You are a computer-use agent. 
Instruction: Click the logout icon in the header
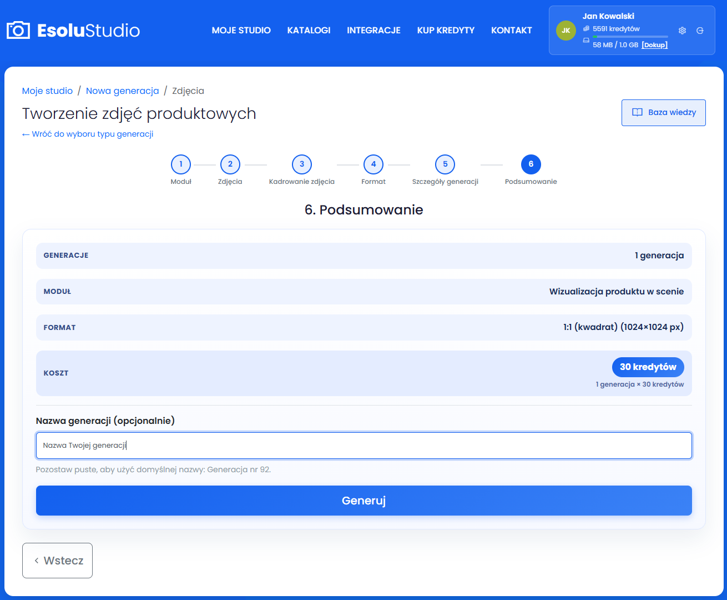[x=700, y=31]
